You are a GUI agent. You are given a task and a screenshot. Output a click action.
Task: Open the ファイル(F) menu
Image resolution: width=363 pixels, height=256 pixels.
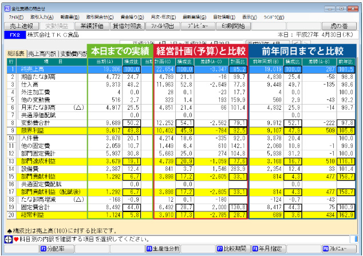(16, 17)
